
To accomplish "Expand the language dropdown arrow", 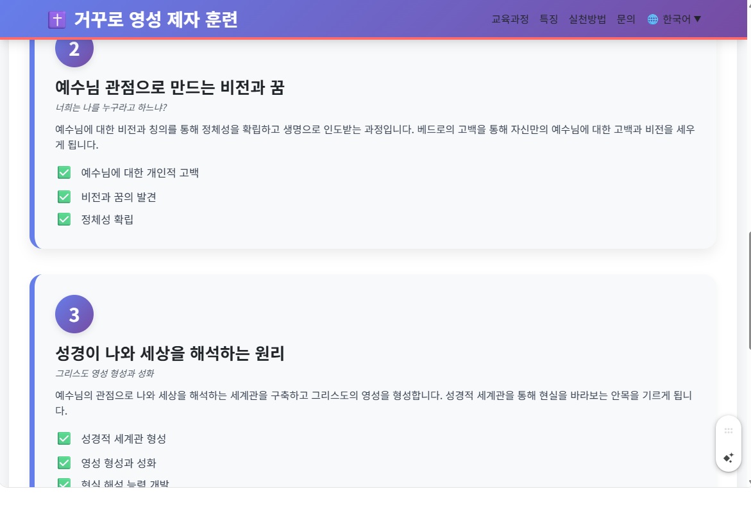I will (x=697, y=19).
